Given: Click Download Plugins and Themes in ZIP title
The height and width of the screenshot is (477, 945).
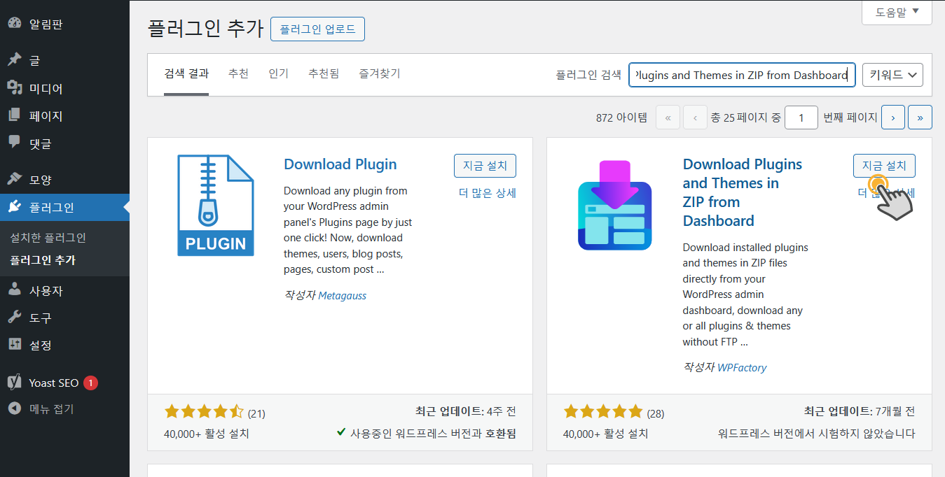Looking at the screenshot, I should click(x=743, y=192).
